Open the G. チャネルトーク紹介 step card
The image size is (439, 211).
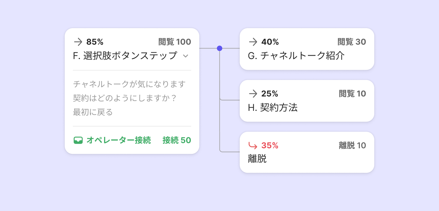[296, 56]
